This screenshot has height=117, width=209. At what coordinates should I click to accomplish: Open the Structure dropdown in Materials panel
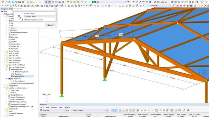(53, 110)
